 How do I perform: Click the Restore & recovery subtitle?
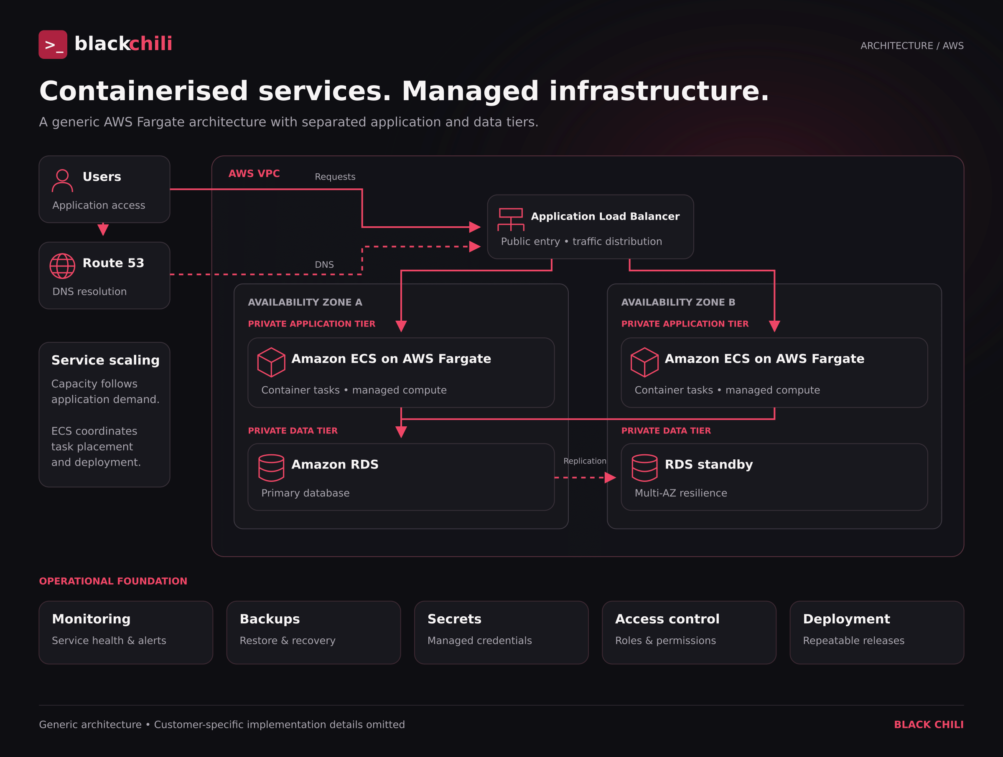click(x=288, y=640)
